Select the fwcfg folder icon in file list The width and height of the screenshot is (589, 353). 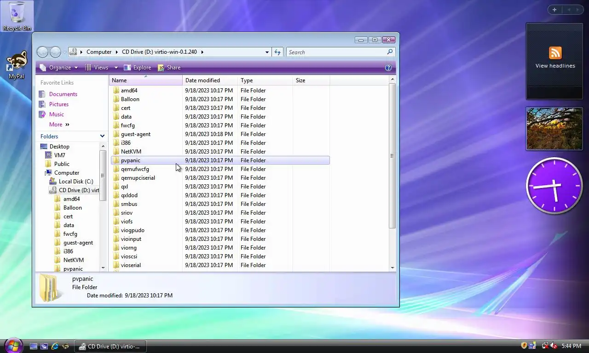116,125
